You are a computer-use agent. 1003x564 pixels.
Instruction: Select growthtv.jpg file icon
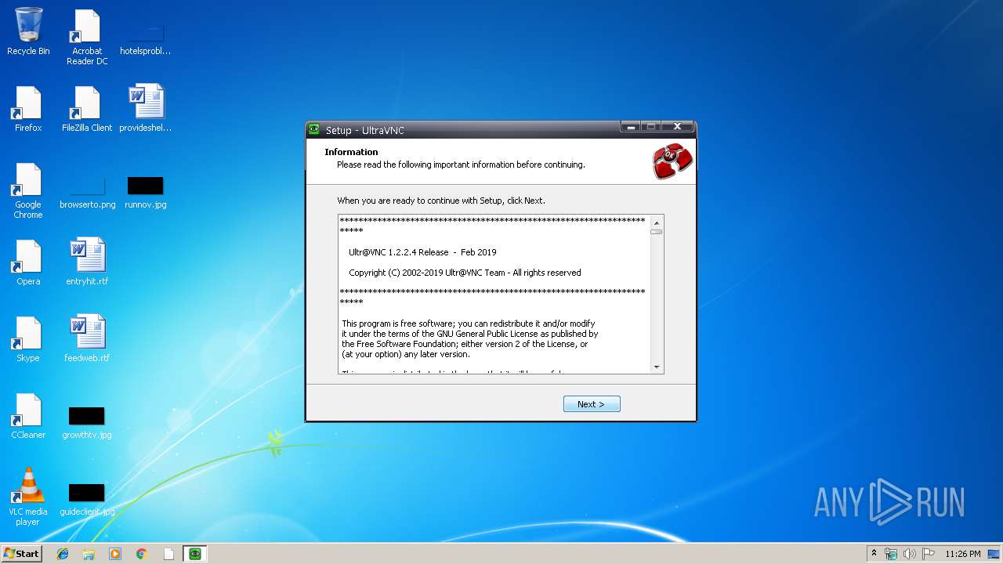click(x=87, y=423)
